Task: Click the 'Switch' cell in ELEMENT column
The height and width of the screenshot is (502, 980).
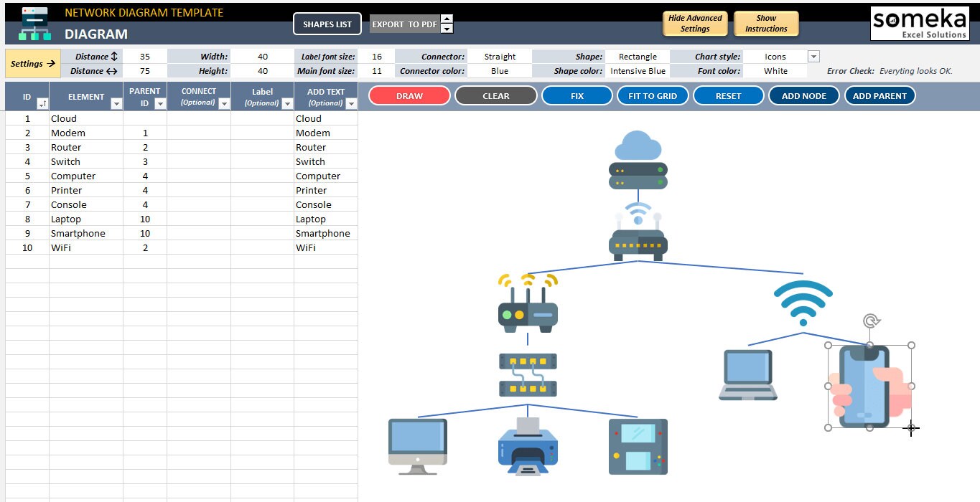Action: click(x=86, y=161)
